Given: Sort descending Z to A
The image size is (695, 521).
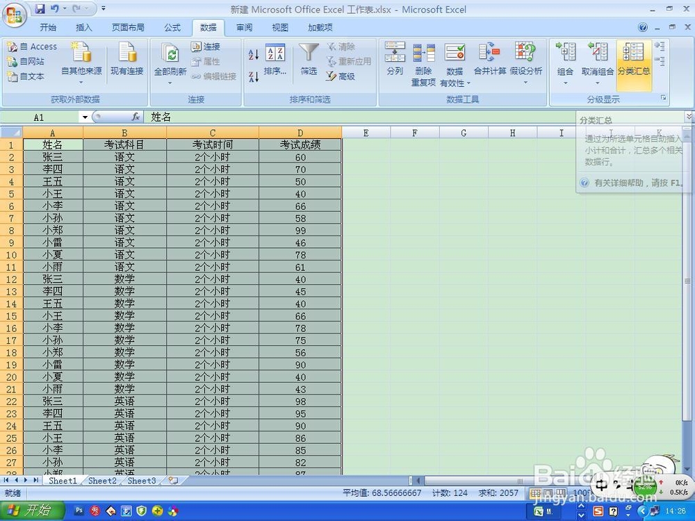Looking at the screenshot, I should click(253, 76).
